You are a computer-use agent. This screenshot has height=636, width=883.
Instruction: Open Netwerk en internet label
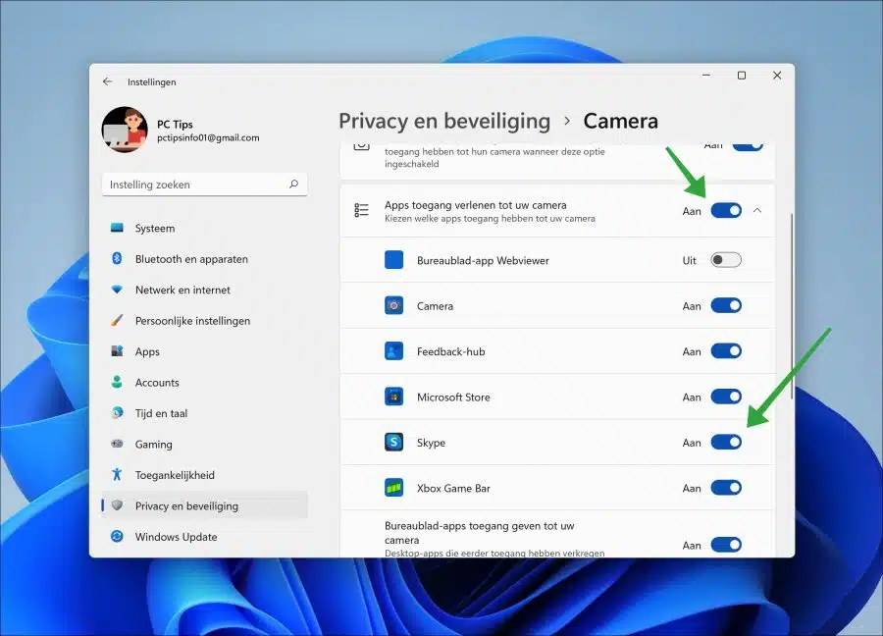click(182, 291)
